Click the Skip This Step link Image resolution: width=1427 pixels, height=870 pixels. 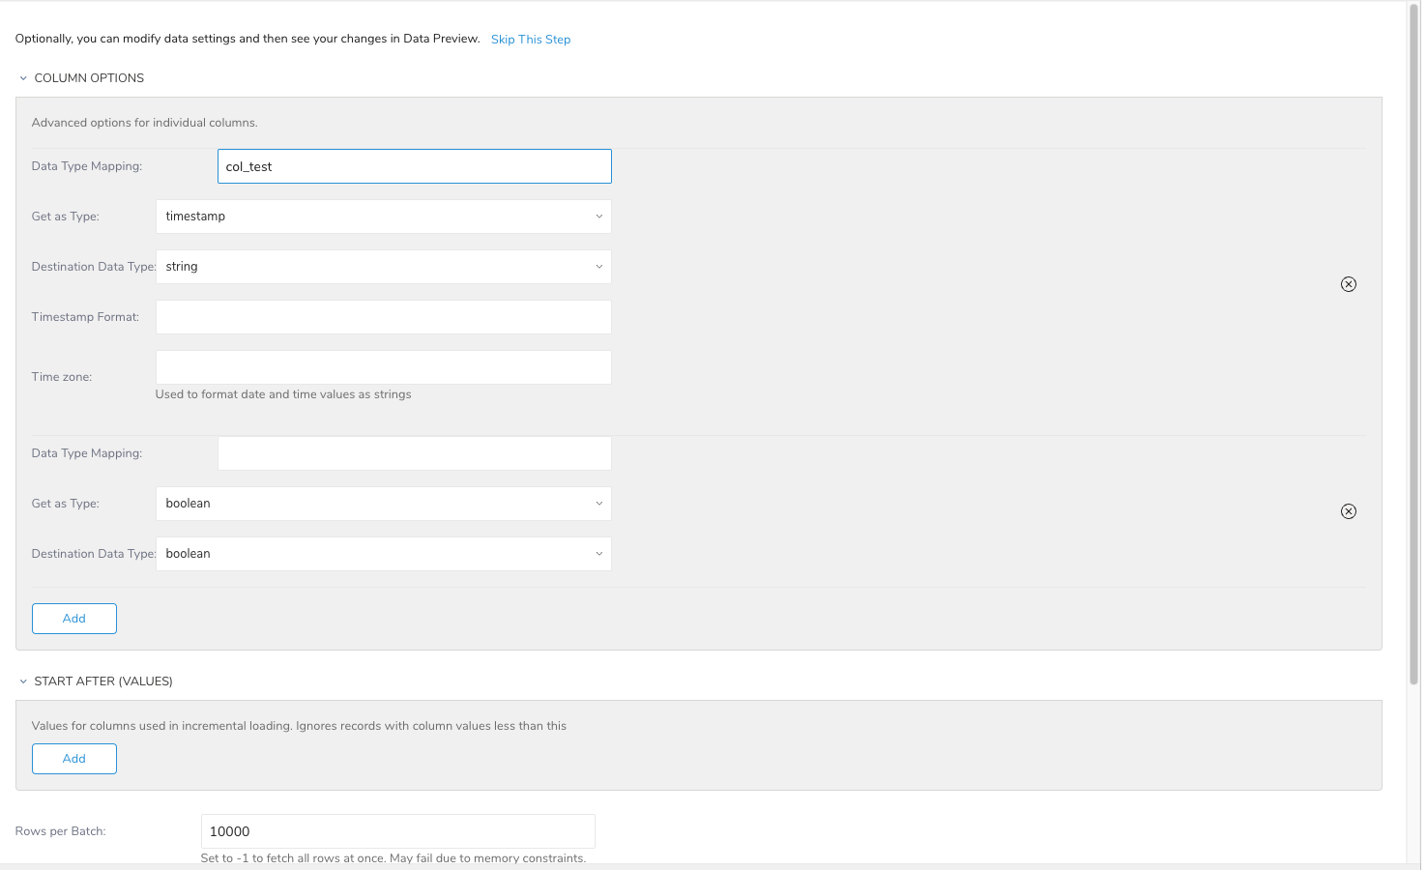point(531,40)
